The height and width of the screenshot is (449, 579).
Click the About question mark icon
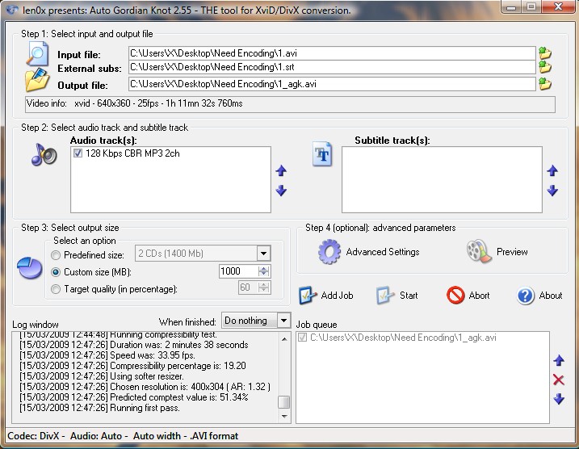click(x=525, y=296)
